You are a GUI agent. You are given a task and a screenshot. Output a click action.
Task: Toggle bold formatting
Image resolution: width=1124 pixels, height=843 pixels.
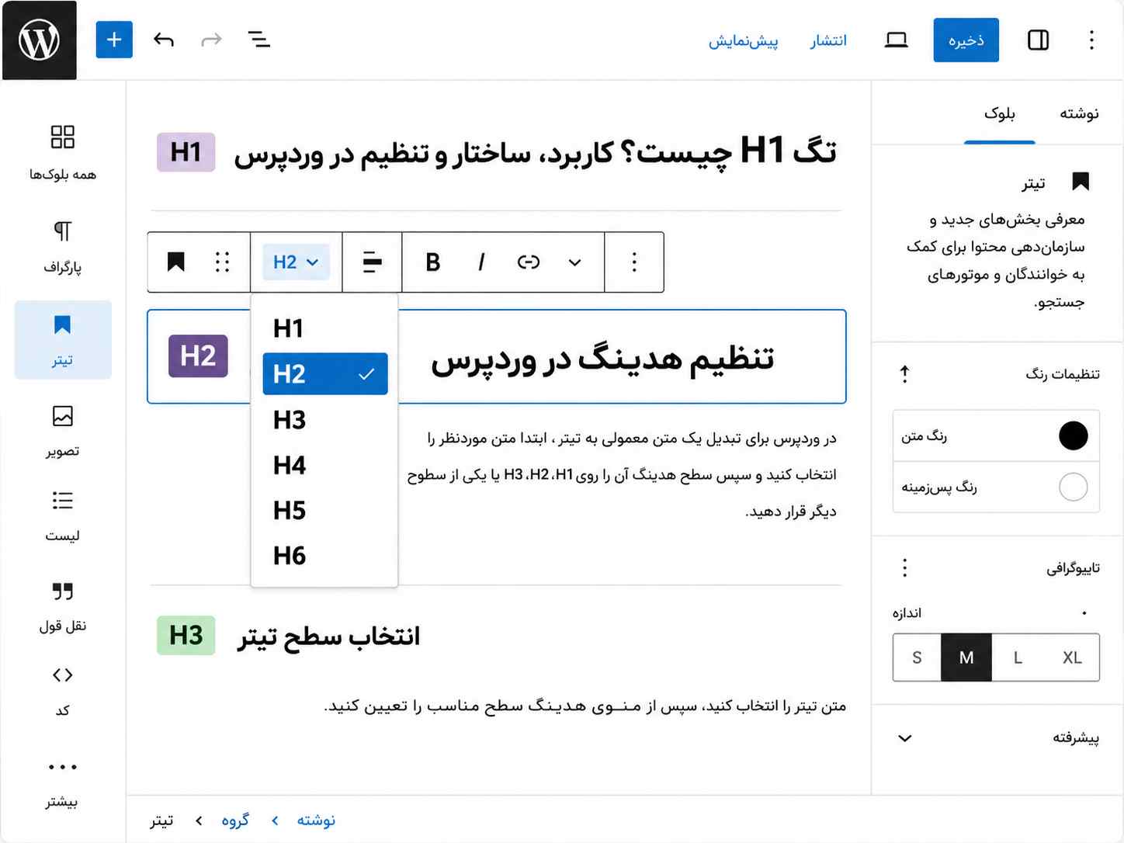coord(433,262)
